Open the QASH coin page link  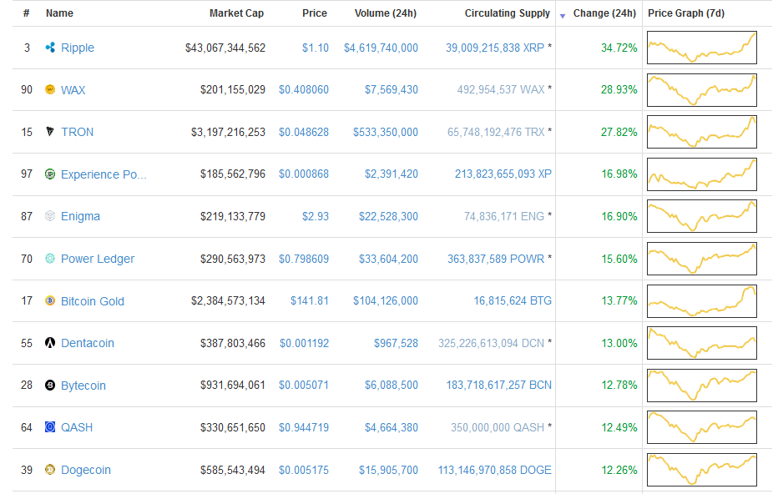pos(77,427)
